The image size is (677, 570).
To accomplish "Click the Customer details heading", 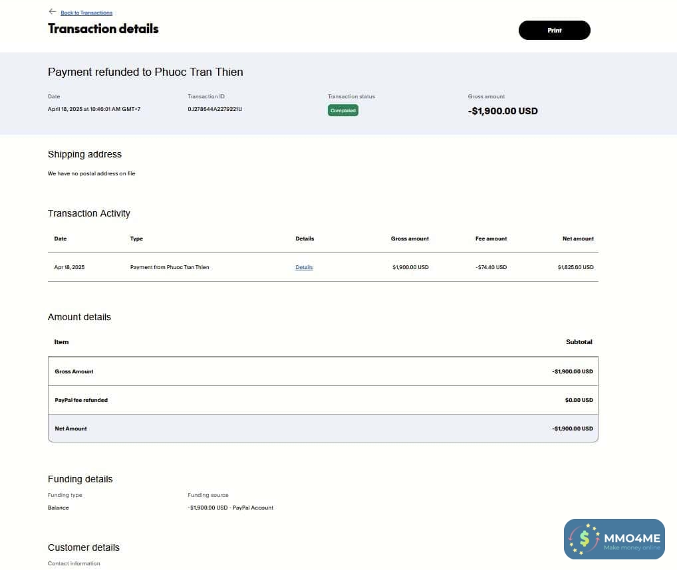I will pyautogui.click(x=84, y=547).
